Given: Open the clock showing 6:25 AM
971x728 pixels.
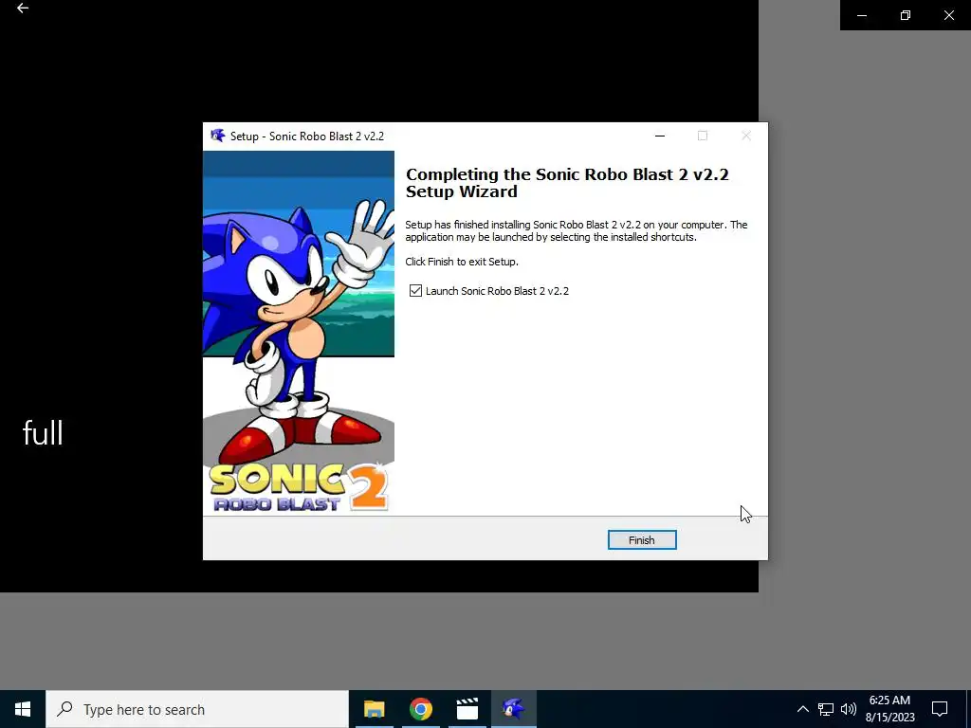Looking at the screenshot, I should tap(889, 709).
